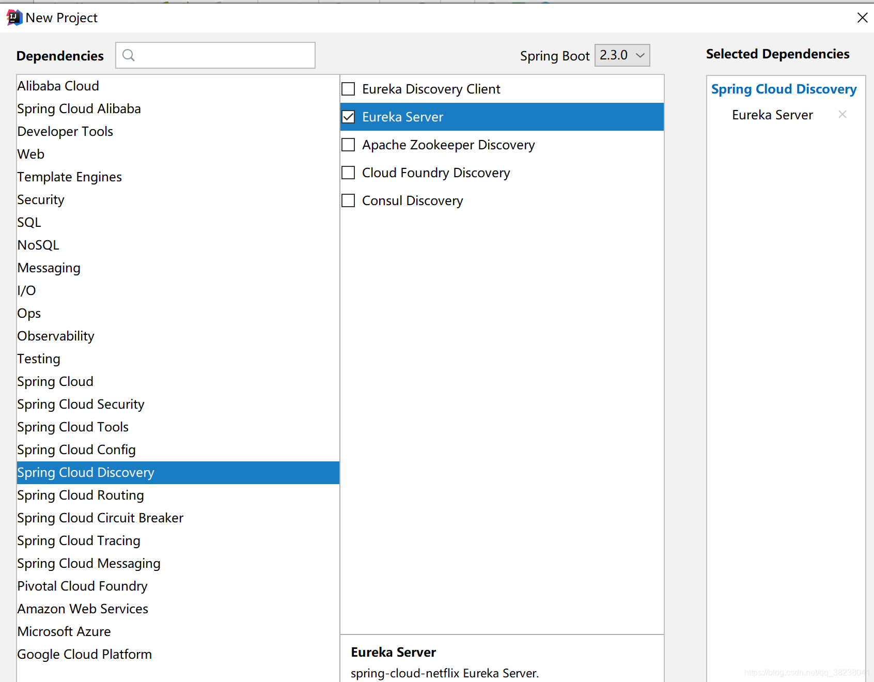Select Spring Cloud Alibaba category
Viewport: 874px width, 682px height.
178,109
